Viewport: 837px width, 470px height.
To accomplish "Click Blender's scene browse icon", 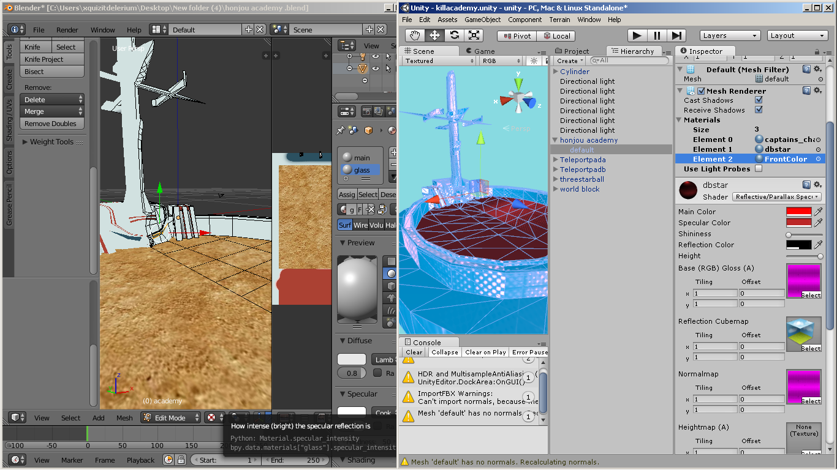I will tap(280, 29).
